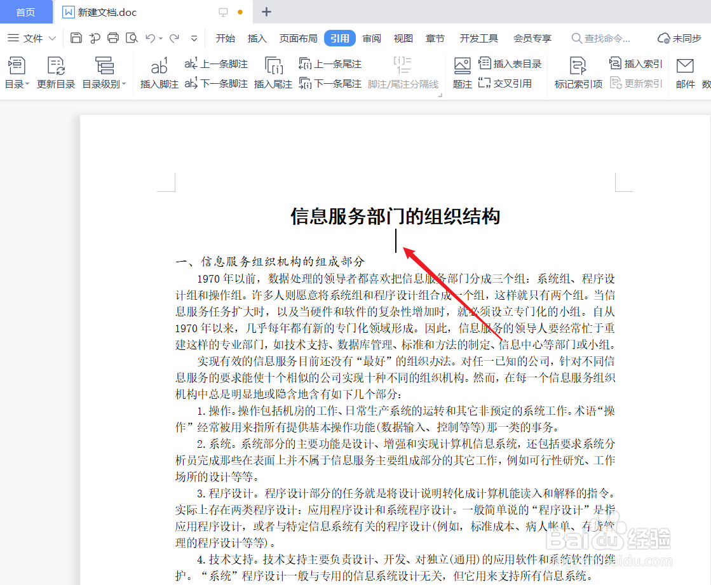Expand the 文件 file menu chevron
This screenshot has width=711, height=585.
53,38
